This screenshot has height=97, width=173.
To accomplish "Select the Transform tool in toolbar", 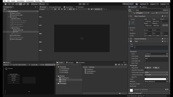I will coord(24,4).
